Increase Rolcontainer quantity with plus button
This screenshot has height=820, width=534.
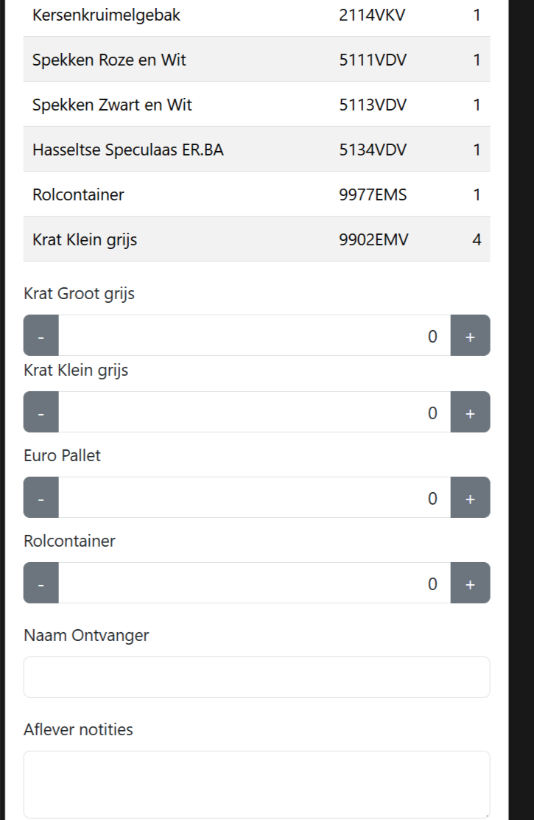click(x=471, y=583)
